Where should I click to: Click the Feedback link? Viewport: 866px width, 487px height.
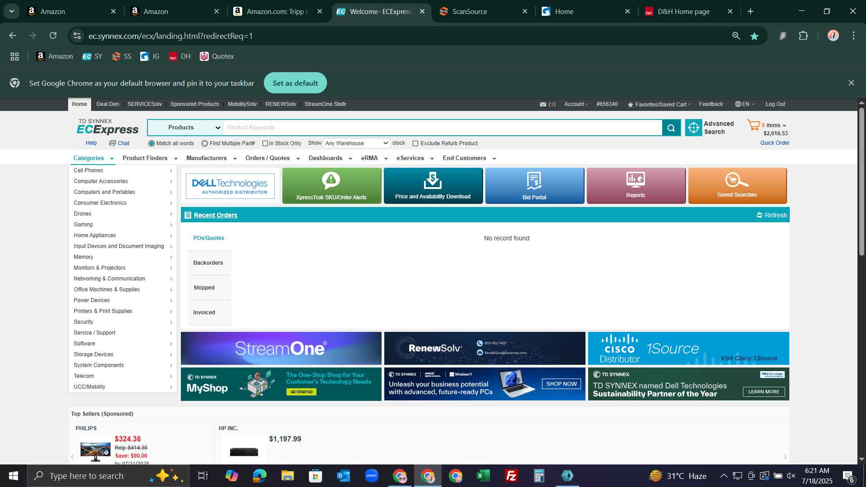click(x=711, y=104)
